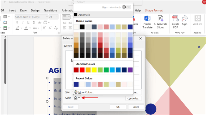Expand the Change Case dropdown arrow

38,28
